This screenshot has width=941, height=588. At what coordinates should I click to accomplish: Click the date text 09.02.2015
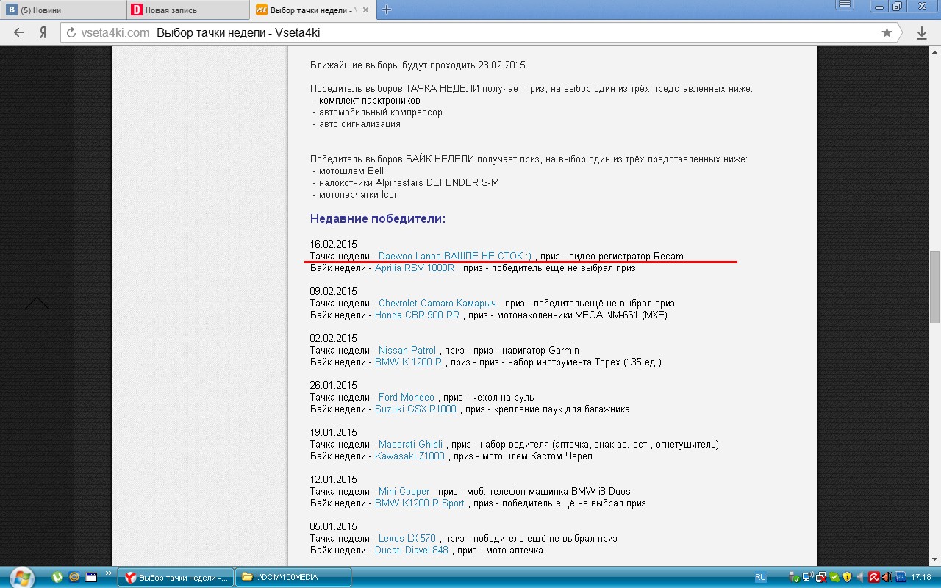[334, 291]
